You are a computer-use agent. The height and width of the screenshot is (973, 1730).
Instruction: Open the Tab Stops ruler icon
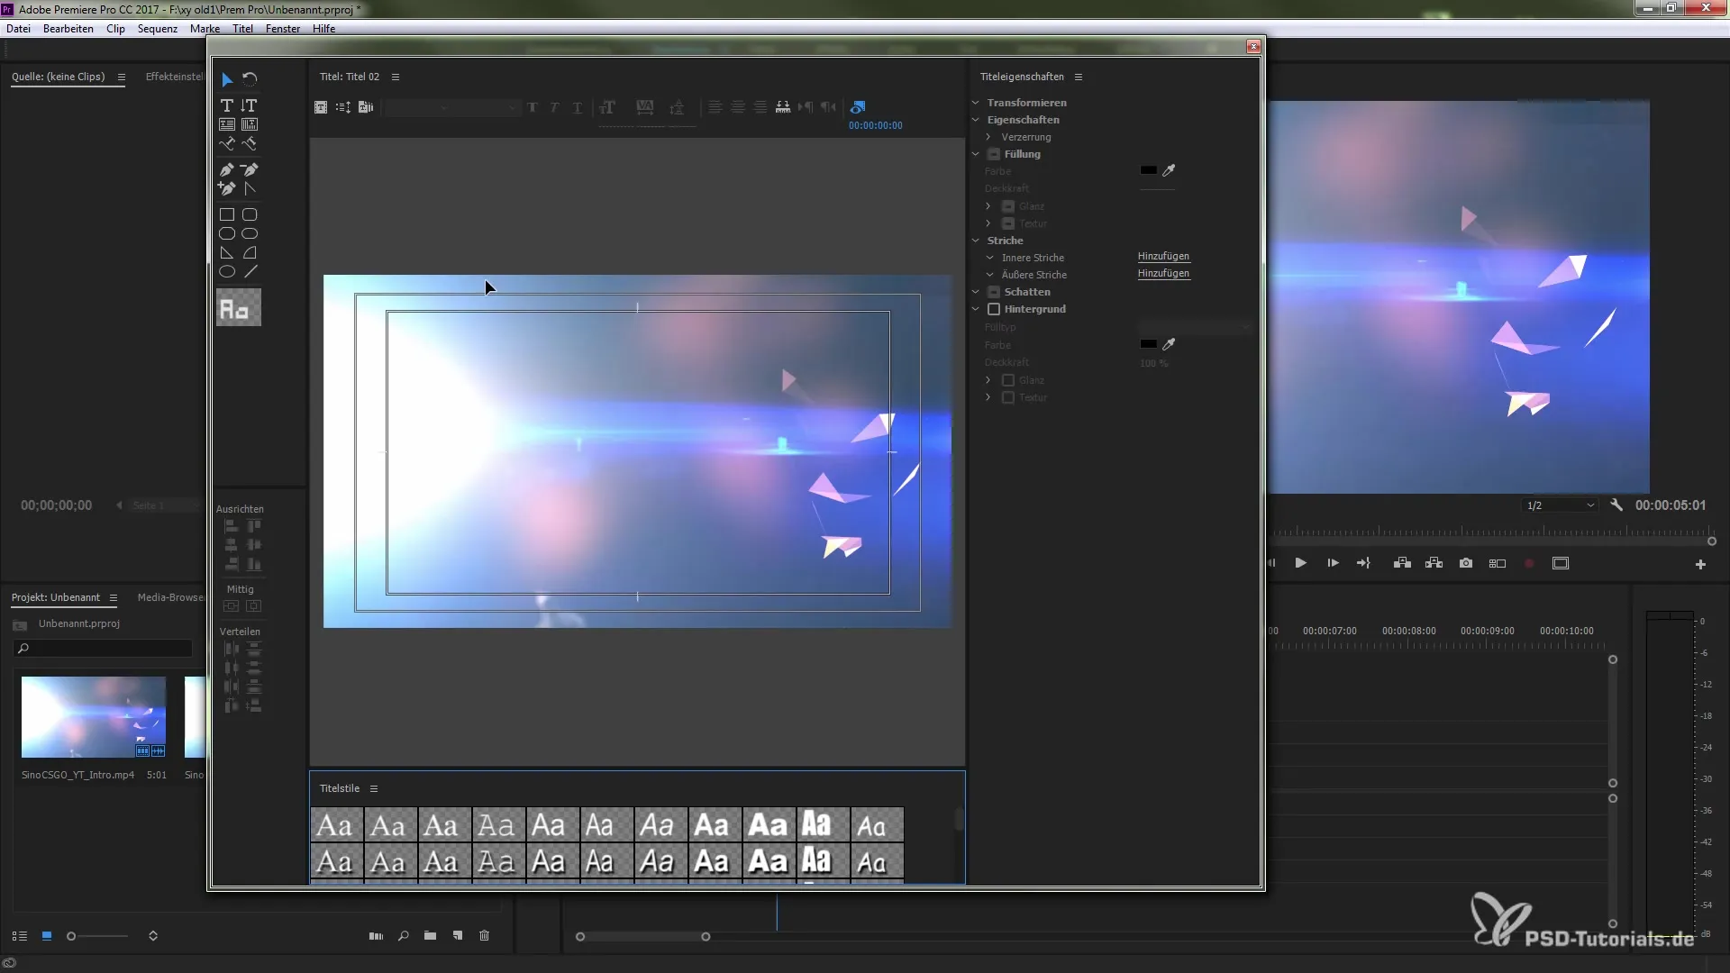point(783,107)
